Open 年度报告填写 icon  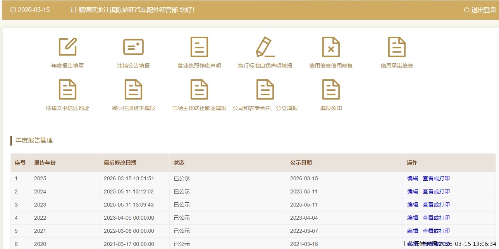coord(67,47)
